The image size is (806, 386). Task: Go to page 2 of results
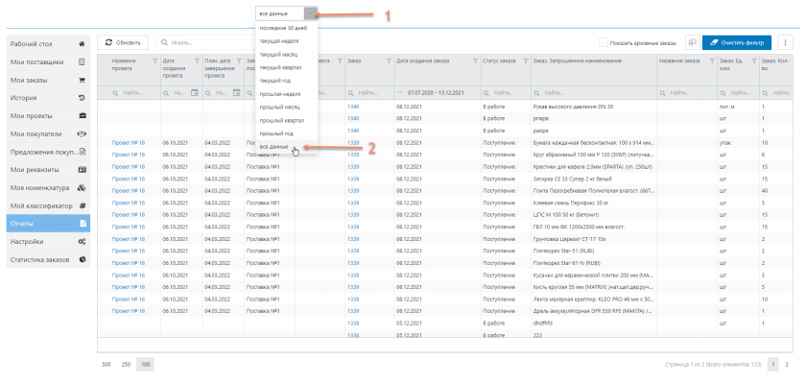(x=787, y=365)
